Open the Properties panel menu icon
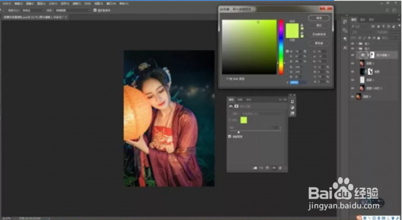The image size is (402, 220). coord(285,100)
